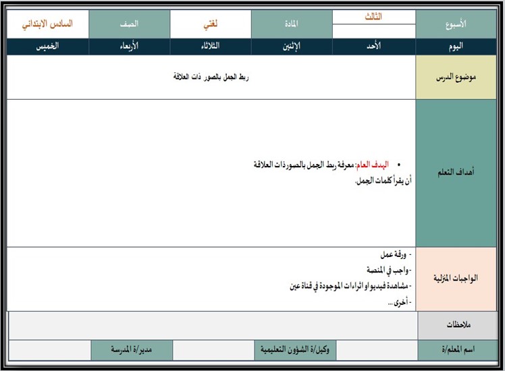
Task: Click the أهداف التعلم label cell
Action: tap(456, 173)
